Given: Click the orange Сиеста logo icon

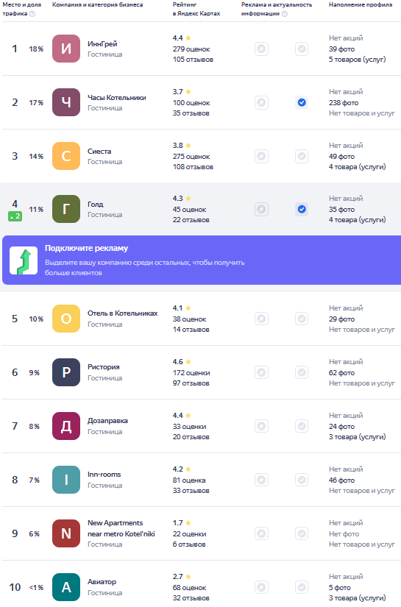Looking at the screenshot, I should 66,157.
